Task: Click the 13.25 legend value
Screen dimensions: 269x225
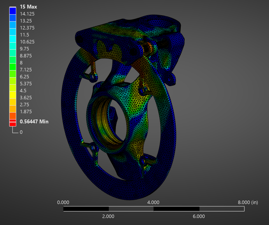Action: (26, 21)
